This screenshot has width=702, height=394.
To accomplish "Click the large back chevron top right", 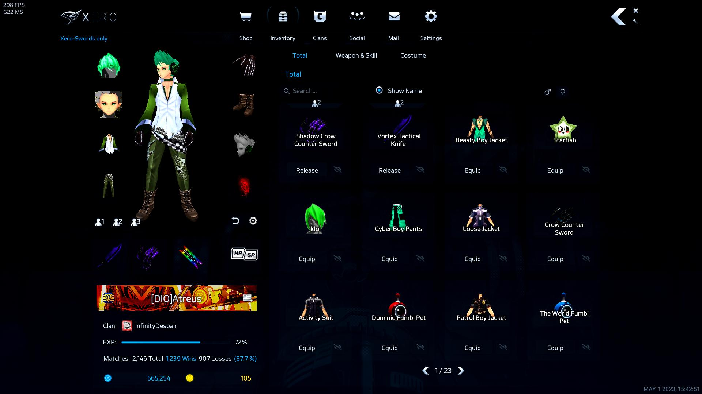I will click(x=618, y=17).
